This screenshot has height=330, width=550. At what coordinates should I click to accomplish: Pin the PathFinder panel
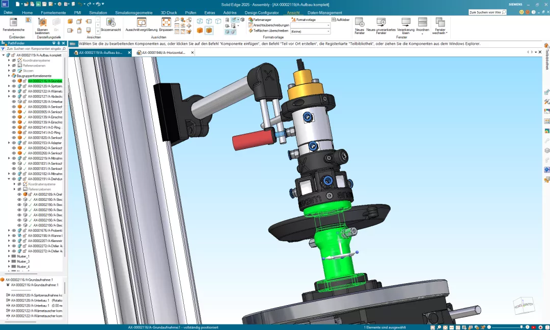[59, 43]
